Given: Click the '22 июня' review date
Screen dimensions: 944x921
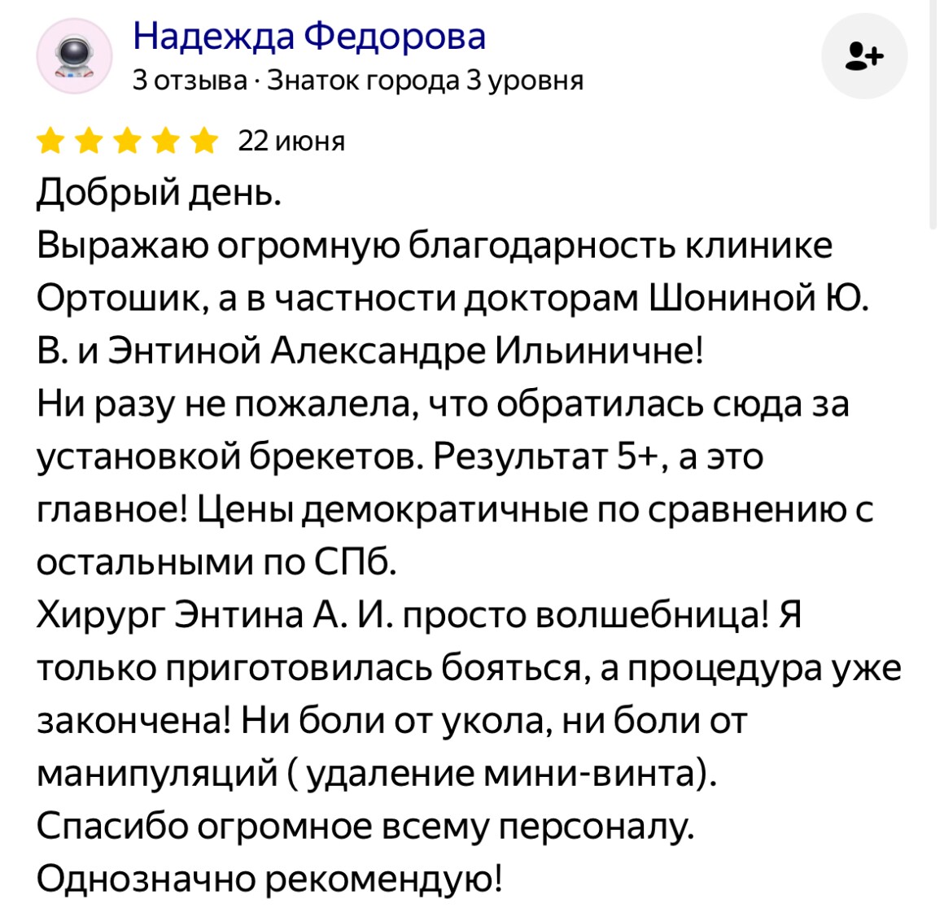Looking at the screenshot, I should pos(291,142).
